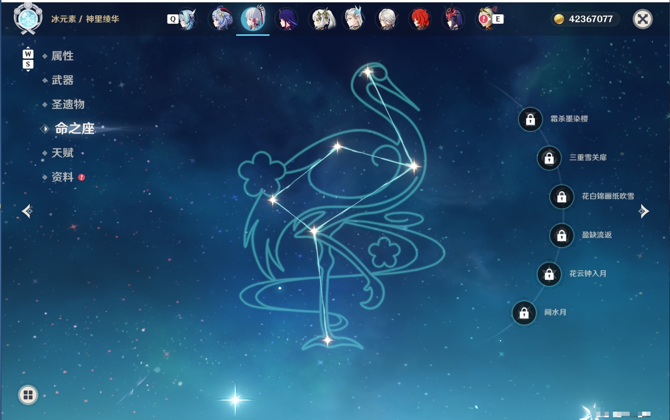Select the dark red masked character portrait

point(452,19)
